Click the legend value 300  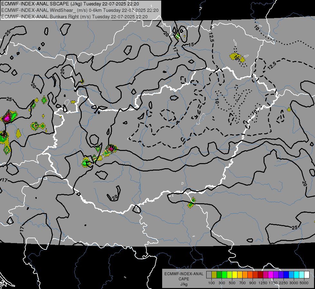(x=222, y=283)
